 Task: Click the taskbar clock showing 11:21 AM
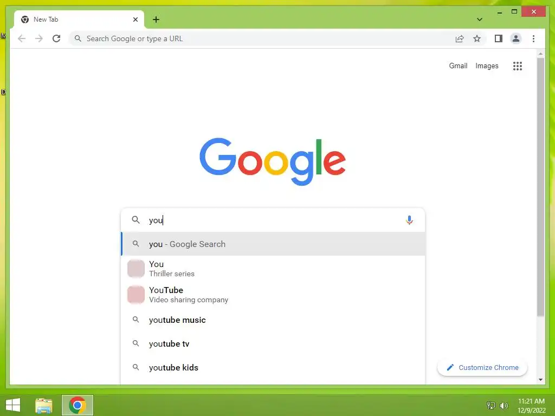coord(531,405)
